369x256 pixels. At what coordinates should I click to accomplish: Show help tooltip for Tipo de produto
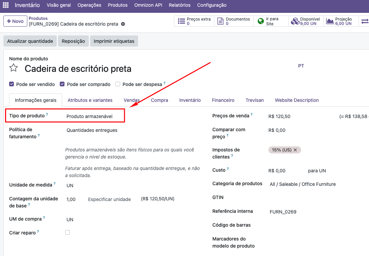point(47,114)
